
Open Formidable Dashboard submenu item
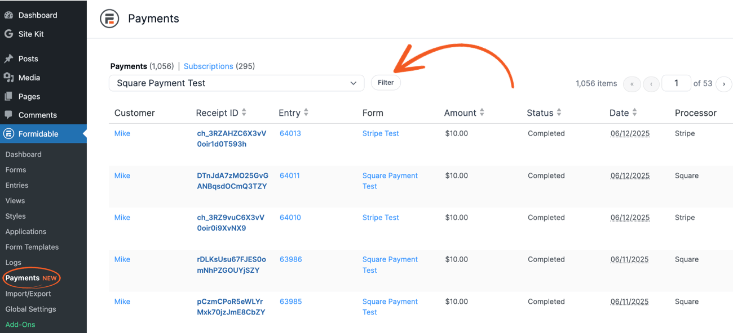click(24, 154)
